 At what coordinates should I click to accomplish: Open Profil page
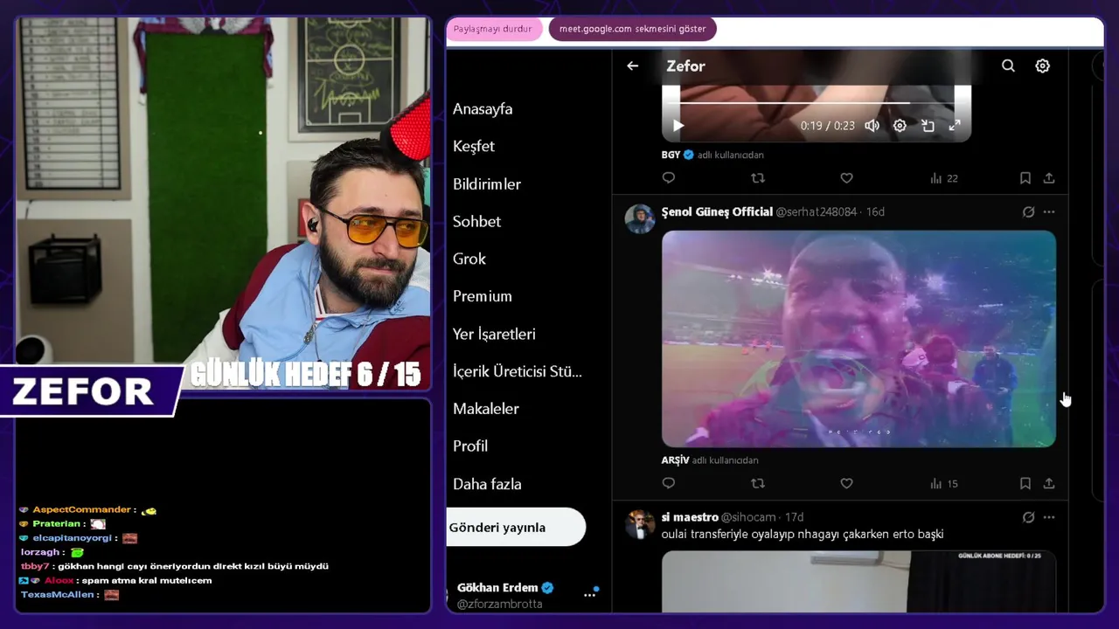pyautogui.click(x=470, y=446)
